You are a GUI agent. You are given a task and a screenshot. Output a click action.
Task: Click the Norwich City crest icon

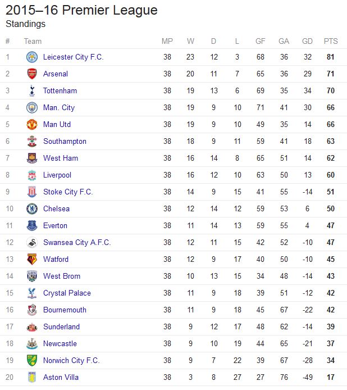tap(31, 360)
